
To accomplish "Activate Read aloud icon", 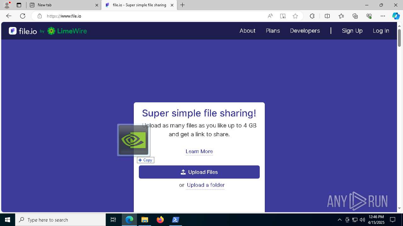I will click(270, 16).
